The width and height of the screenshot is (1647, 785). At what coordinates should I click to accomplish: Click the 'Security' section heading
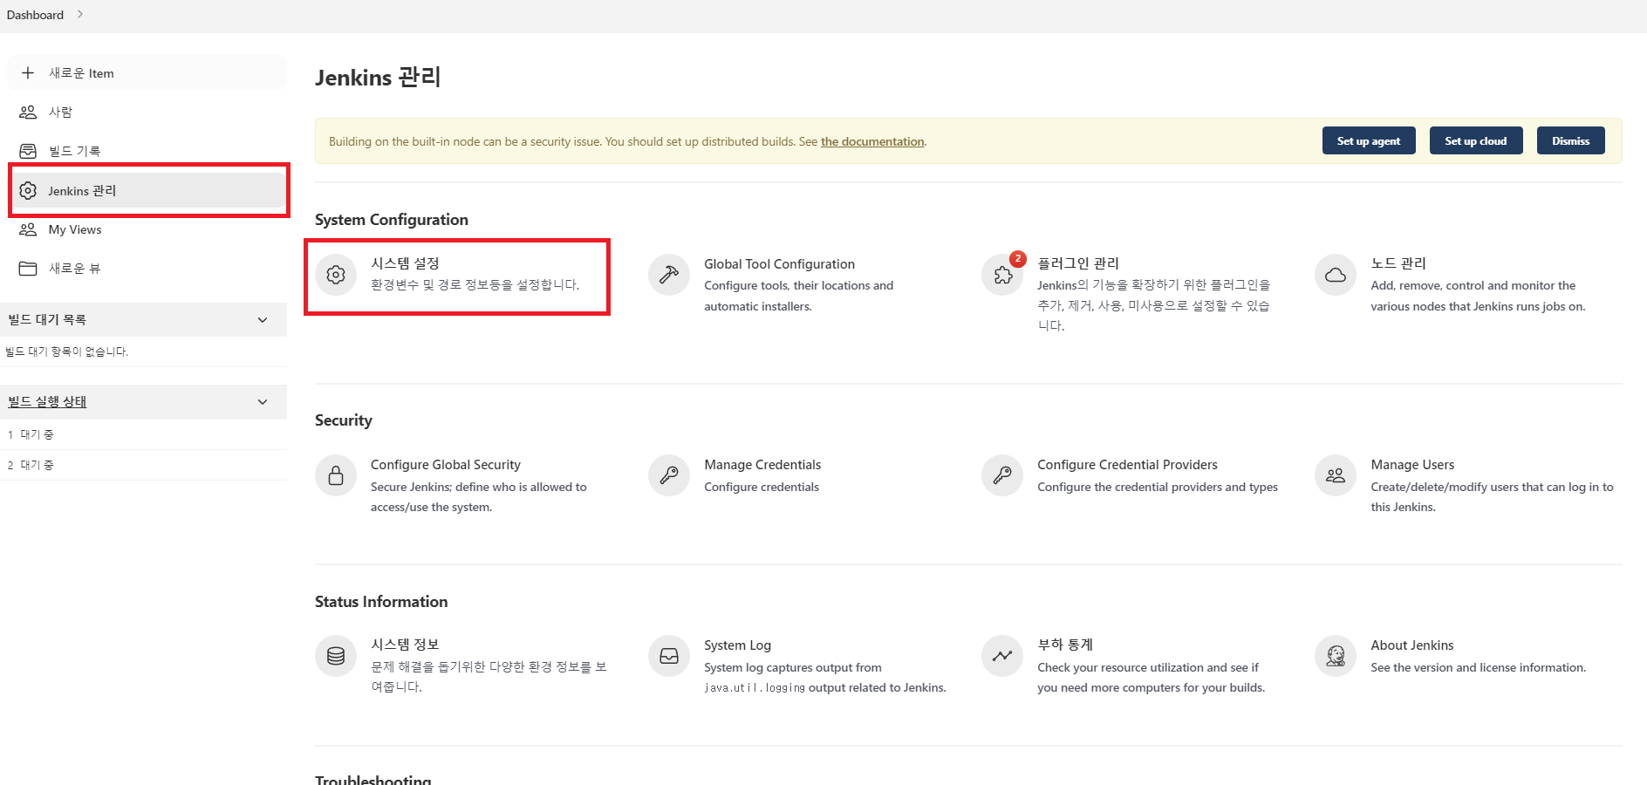click(344, 420)
